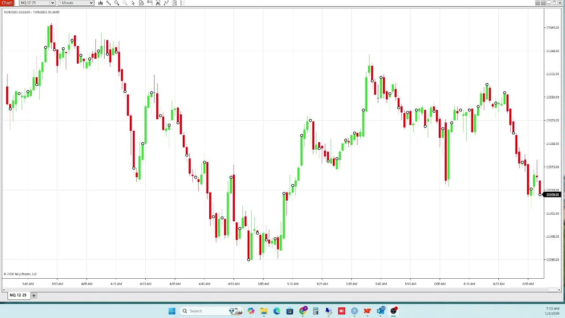Open the Chart Trader icon
Image resolution: width=565 pixels, height=318 pixels.
pos(150,3)
